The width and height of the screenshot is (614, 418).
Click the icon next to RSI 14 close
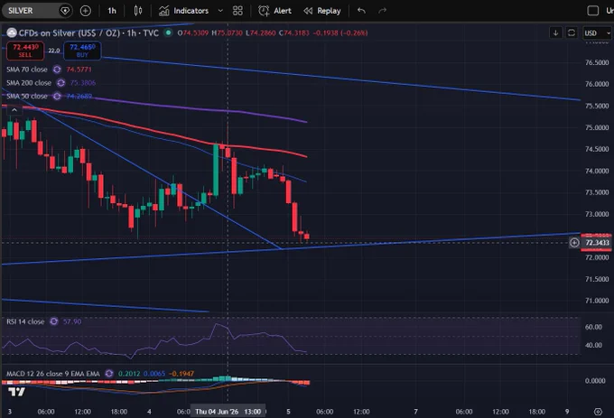point(53,321)
